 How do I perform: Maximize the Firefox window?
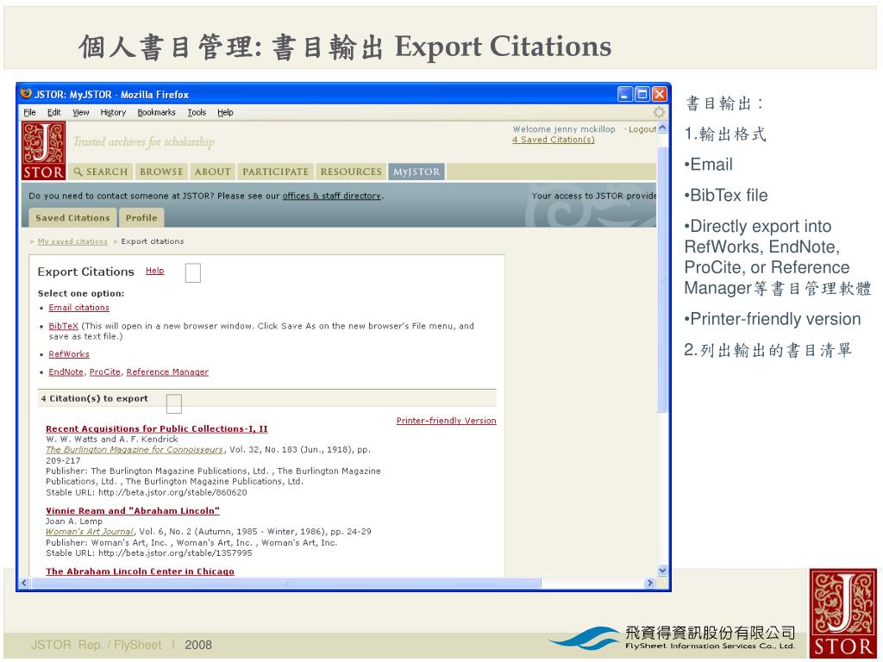642,94
